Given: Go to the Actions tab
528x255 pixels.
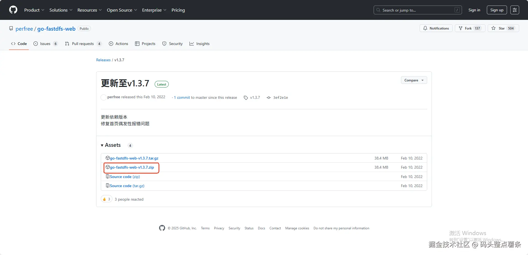Looking at the screenshot, I should pos(118,44).
